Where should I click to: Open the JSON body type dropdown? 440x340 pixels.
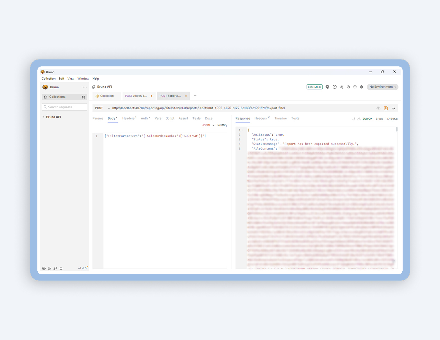[x=208, y=125]
